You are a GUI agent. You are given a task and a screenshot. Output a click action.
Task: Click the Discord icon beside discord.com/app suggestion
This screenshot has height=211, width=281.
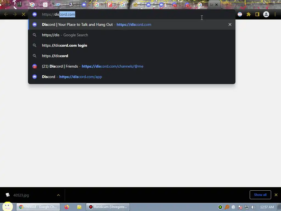(x=35, y=77)
